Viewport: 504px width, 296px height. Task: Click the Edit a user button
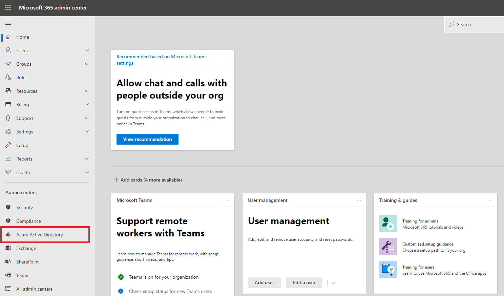pyautogui.click(x=304, y=283)
